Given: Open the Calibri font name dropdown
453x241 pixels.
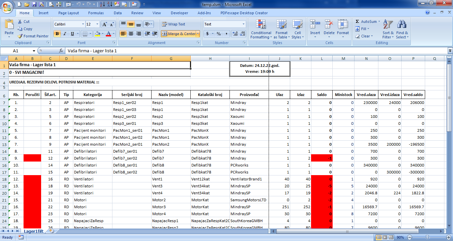Looking at the screenshot, I should 83,24.
